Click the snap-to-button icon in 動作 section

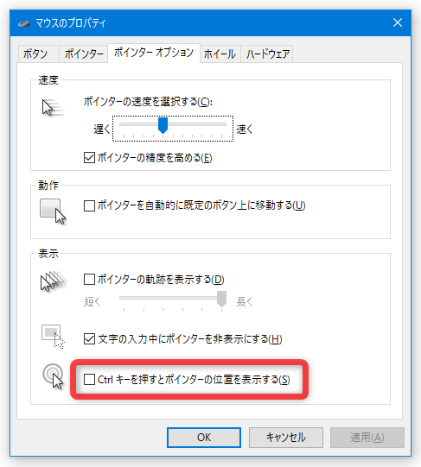tap(53, 211)
